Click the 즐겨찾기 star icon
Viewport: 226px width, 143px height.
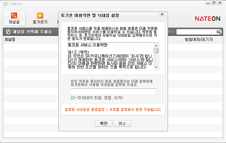[40, 16]
